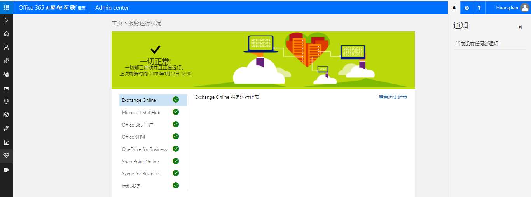
Task: Open Resources via the printer-like icon
Action: 6,74
